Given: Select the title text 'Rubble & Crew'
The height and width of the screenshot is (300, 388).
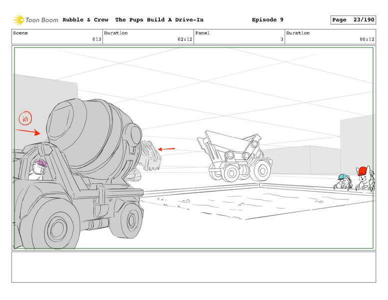Looking at the screenshot, I should pyautogui.click(x=85, y=20).
